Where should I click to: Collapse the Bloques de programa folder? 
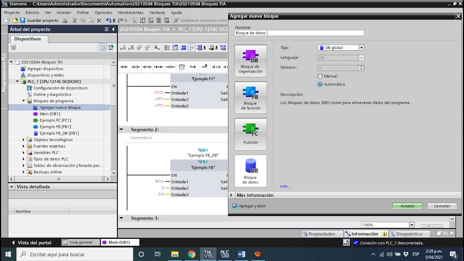[x=24, y=101]
